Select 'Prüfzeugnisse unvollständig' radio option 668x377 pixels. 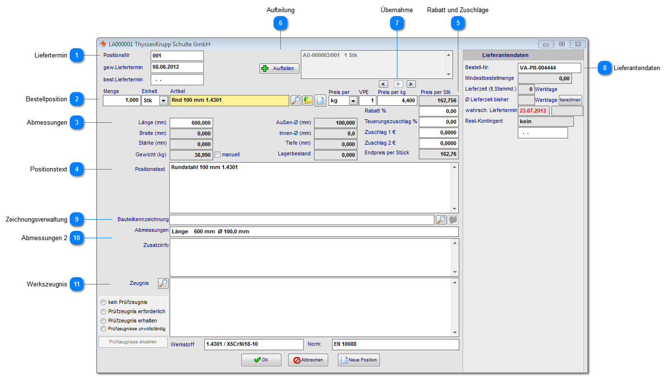[x=103, y=329]
